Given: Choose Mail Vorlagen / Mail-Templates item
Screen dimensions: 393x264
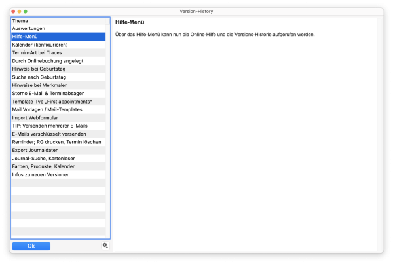Looking at the screenshot, I should 47,109.
